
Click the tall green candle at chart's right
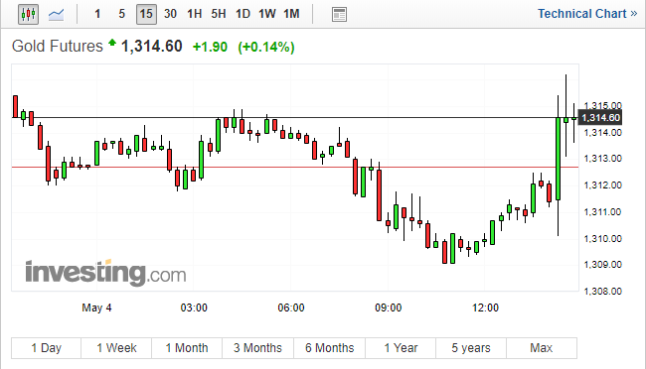[x=558, y=159]
